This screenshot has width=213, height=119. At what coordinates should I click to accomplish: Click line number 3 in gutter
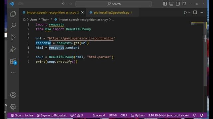point(28,34)
